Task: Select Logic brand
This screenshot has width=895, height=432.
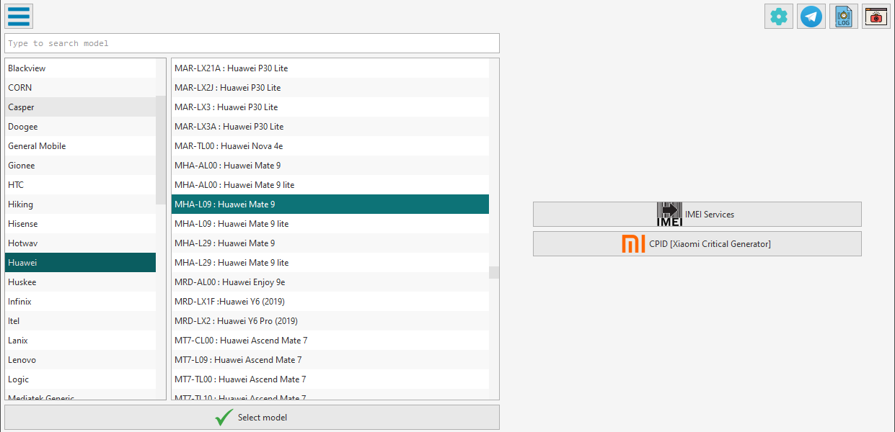Action: 80,379
